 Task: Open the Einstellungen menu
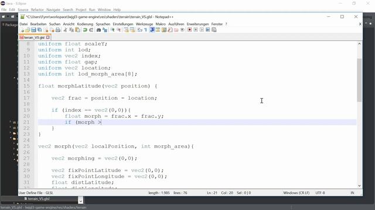(123, 24)
